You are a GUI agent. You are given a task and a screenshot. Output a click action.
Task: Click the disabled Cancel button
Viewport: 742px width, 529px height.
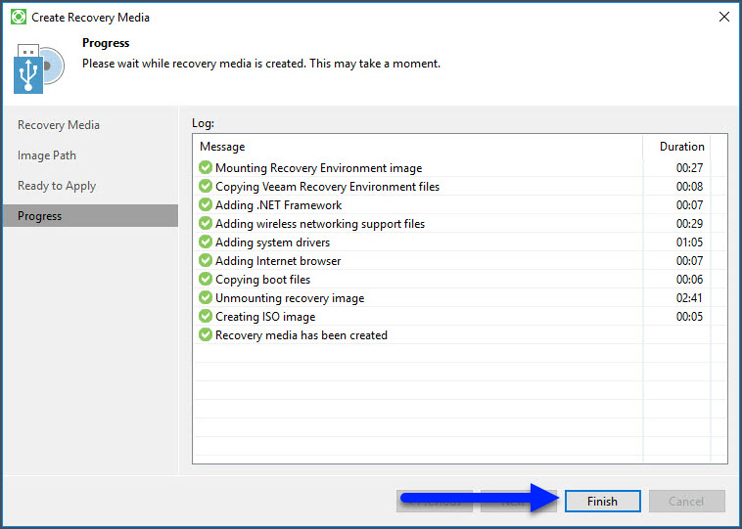click(x=686, y=502)
